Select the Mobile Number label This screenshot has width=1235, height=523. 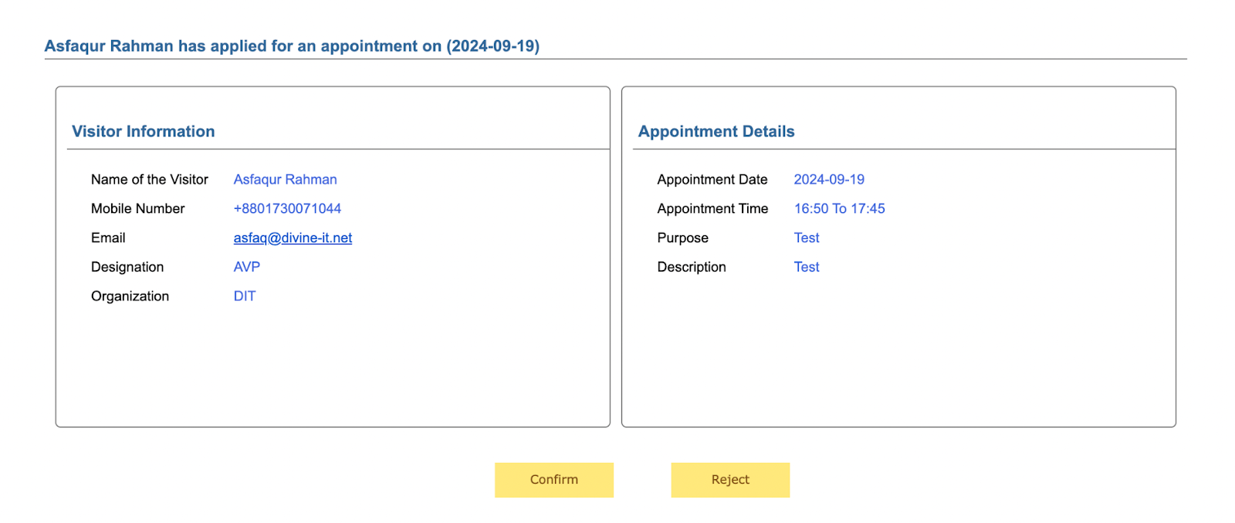[138, 209]
